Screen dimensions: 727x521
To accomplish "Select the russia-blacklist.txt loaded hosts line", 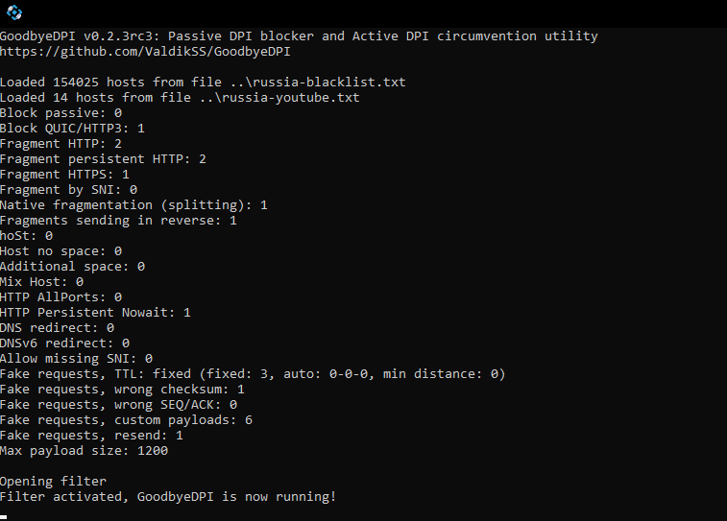I will 203,82.
